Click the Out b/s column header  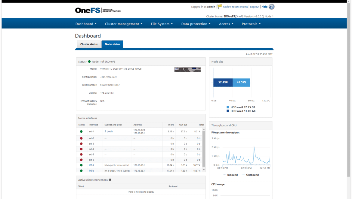tap(183, 125)
